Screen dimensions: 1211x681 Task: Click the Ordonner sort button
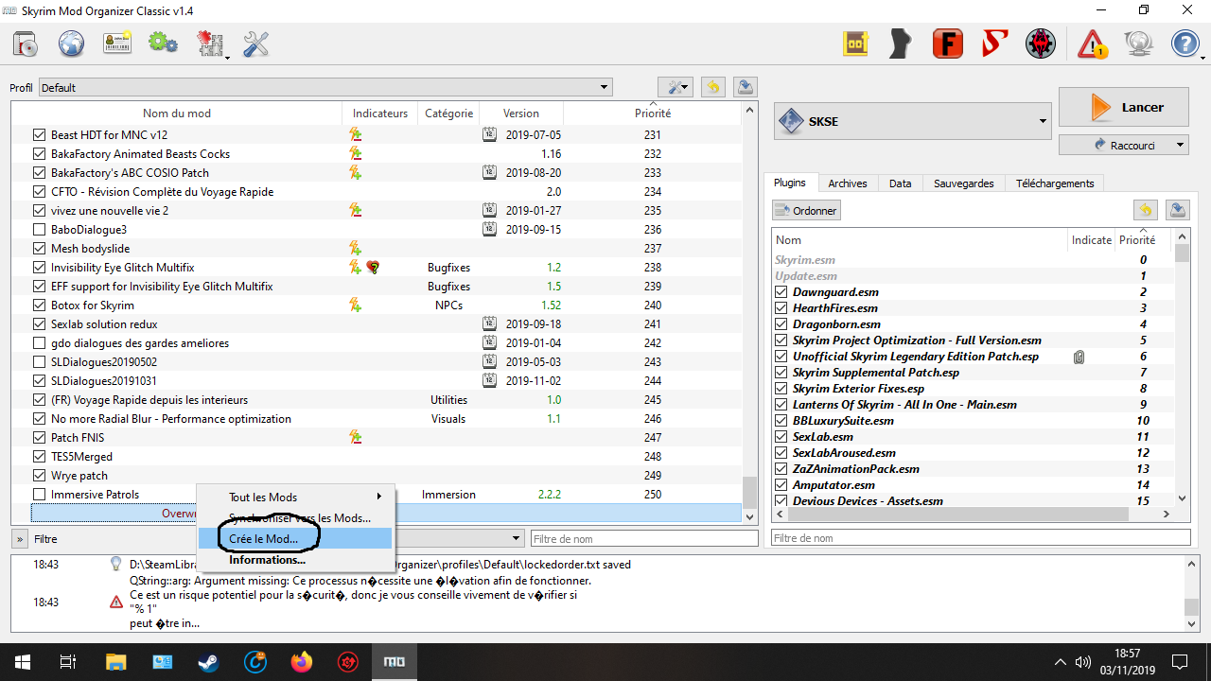[x=806, y=210]
